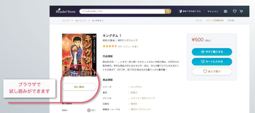This screenshot has width=255, height=113.
Task: Open the heart wishlist icon in the header
Action: (x=235, y=11)
